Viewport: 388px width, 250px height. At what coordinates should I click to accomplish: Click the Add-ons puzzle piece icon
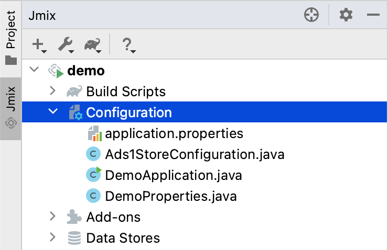(x=74, y=217)
